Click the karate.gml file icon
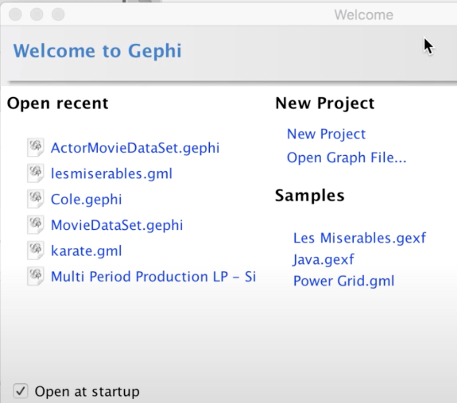 [x=36, y=251]
